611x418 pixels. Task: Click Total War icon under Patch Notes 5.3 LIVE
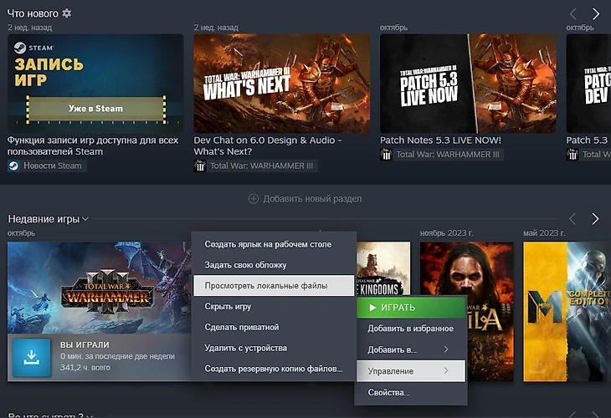[386, 155]
